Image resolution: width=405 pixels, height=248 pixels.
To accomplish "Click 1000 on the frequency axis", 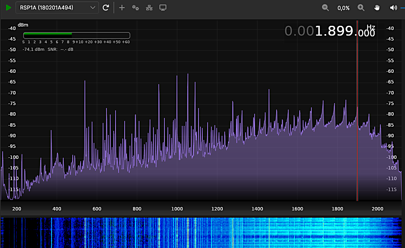I will coord(177,209).
